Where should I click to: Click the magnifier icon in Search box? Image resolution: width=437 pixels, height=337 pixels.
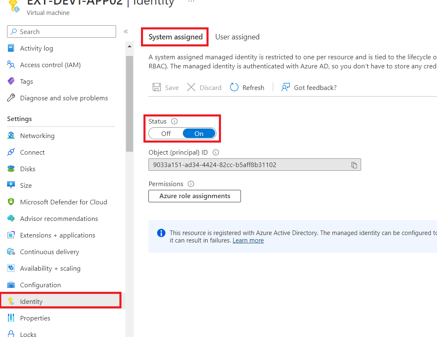coord(13,32)
